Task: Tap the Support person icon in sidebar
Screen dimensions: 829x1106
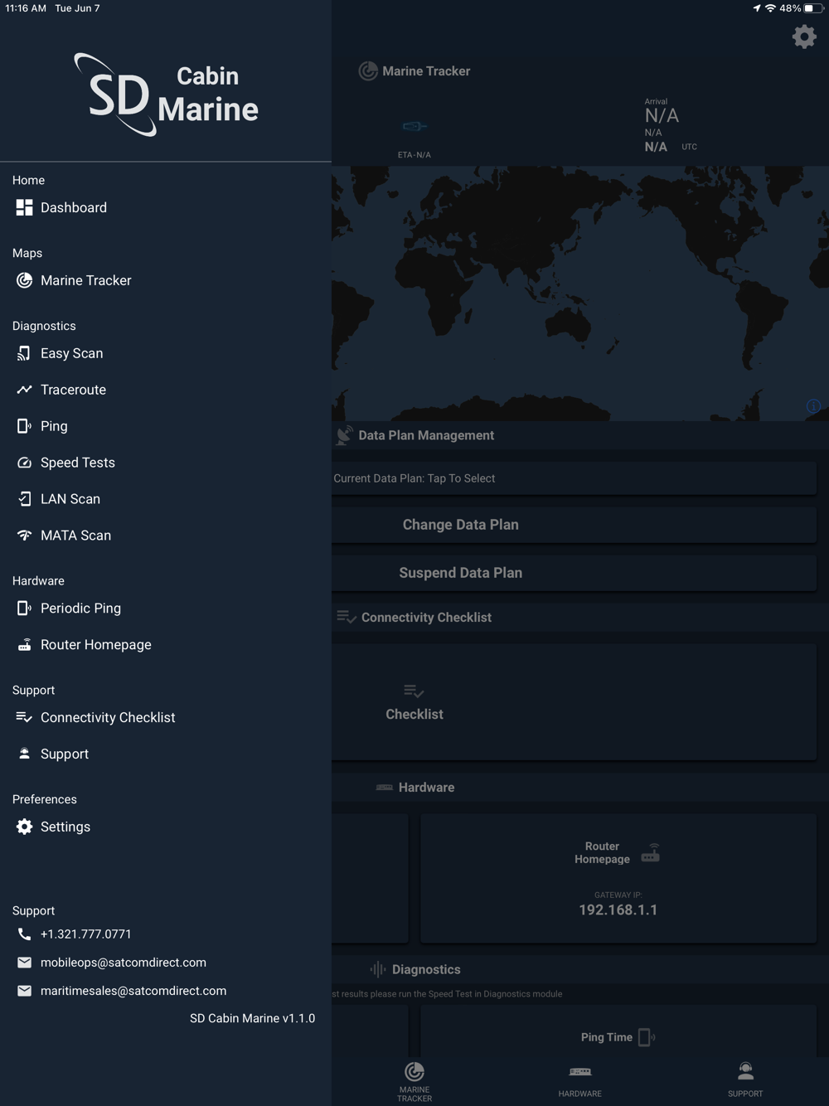Action: pos(24,754)
